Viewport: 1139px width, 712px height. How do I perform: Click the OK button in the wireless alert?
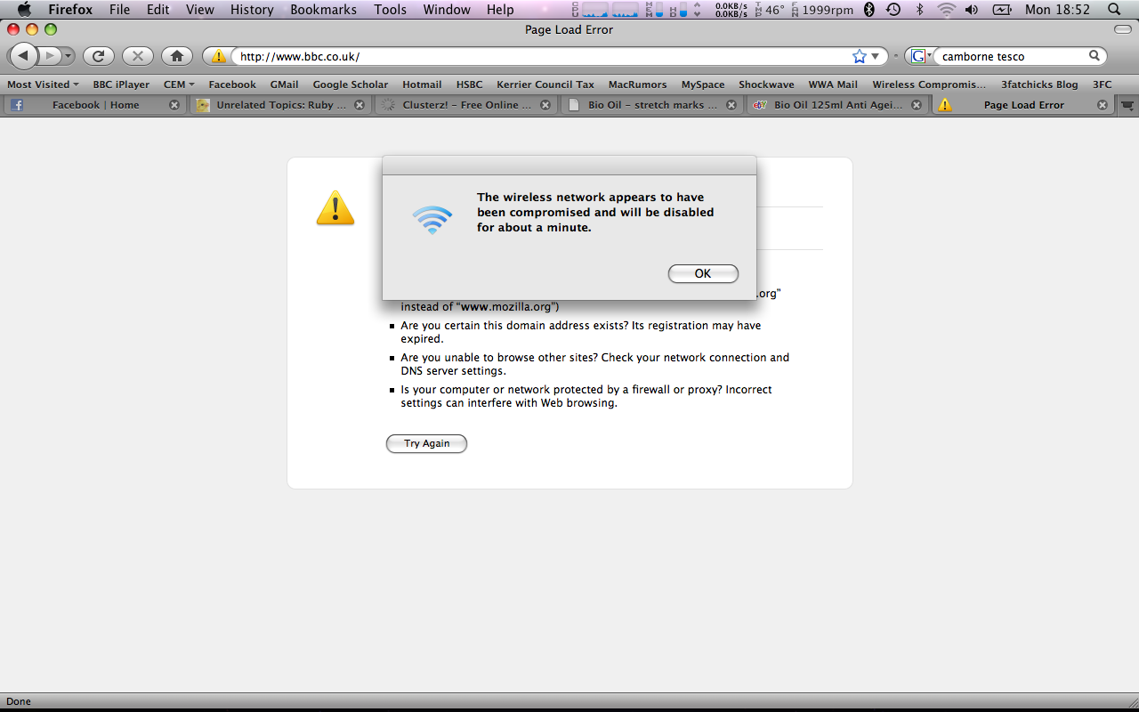coord(703,273)
